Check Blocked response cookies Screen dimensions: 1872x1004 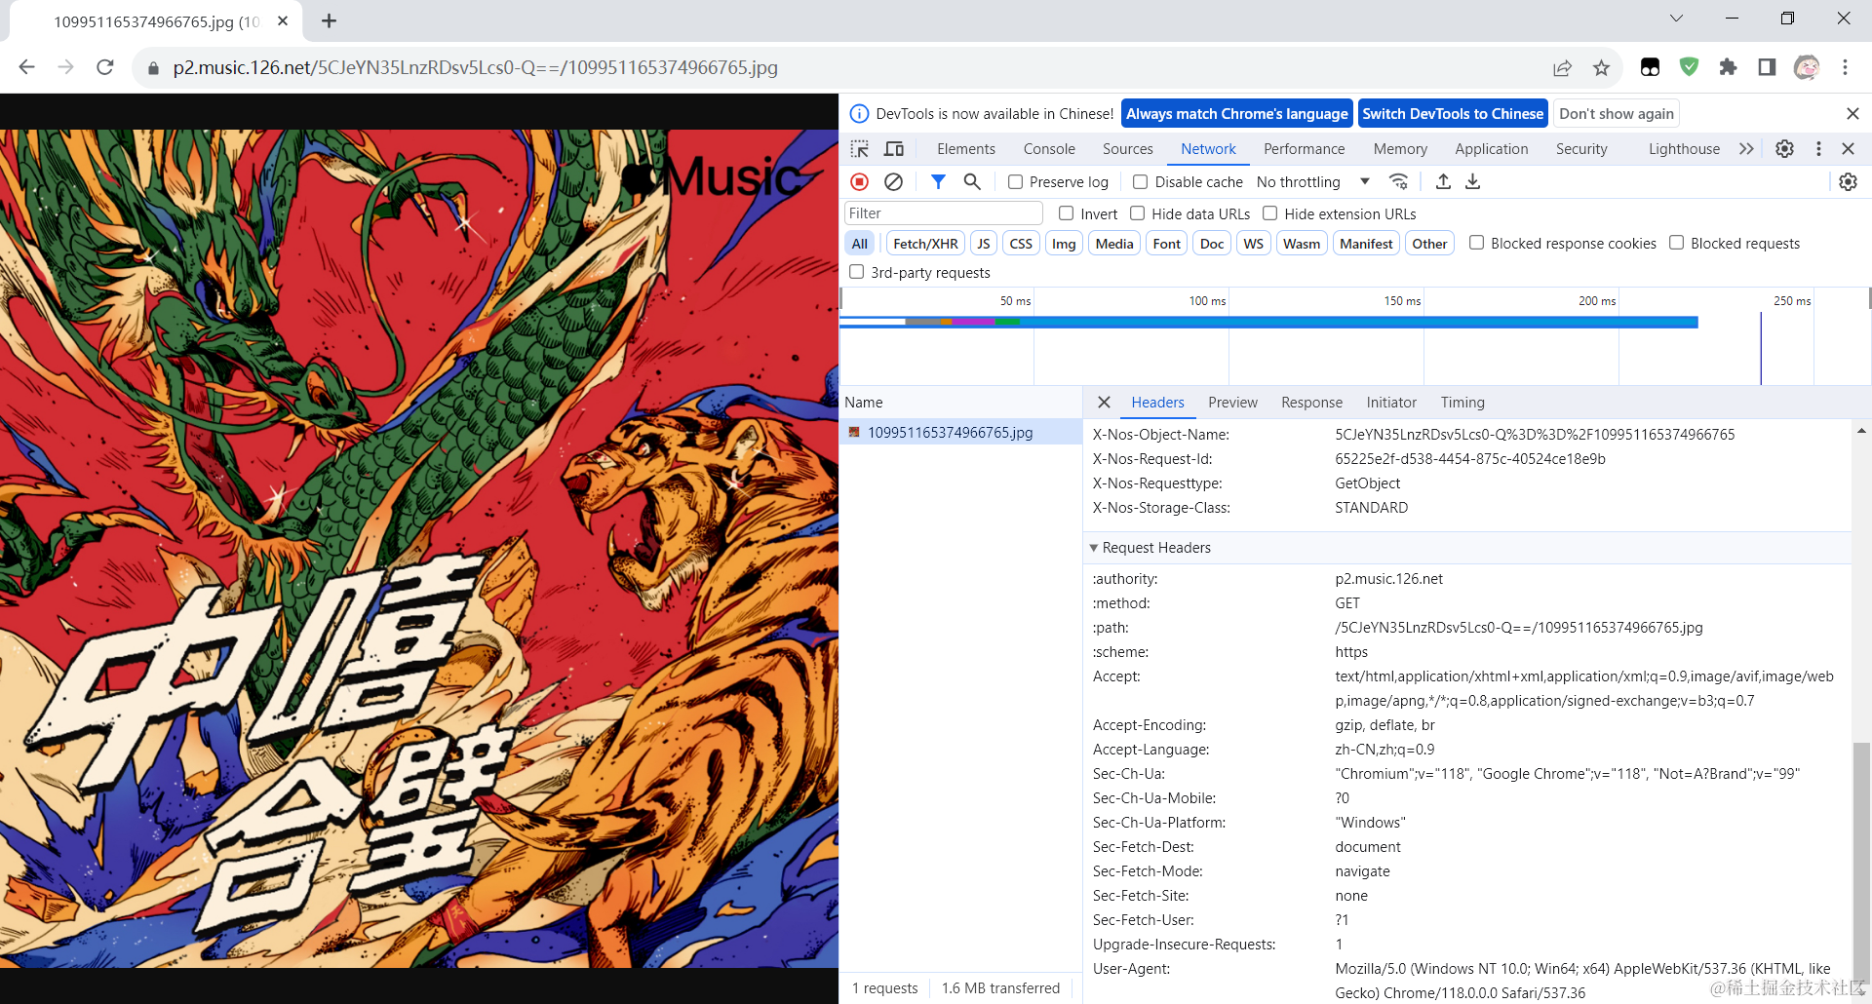tap(1476, 243)
